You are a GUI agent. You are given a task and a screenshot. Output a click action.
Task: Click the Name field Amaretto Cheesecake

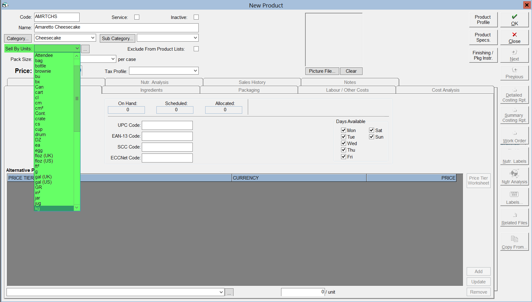(x=116, y=28)
